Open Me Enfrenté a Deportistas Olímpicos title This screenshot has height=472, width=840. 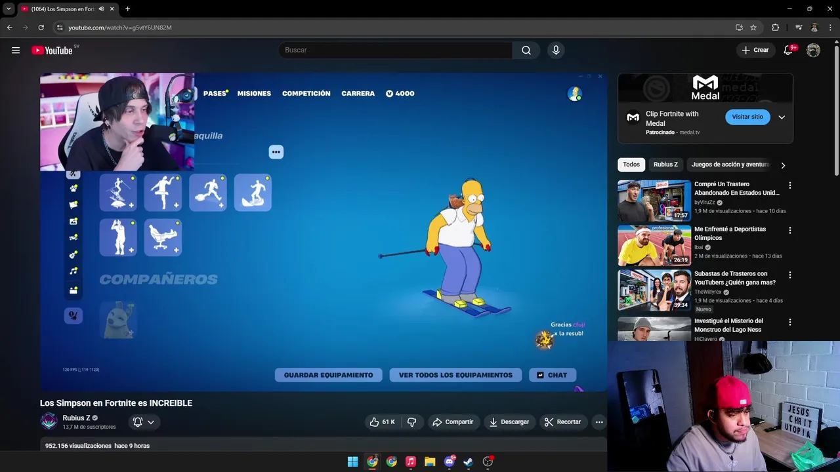point(730,233)
